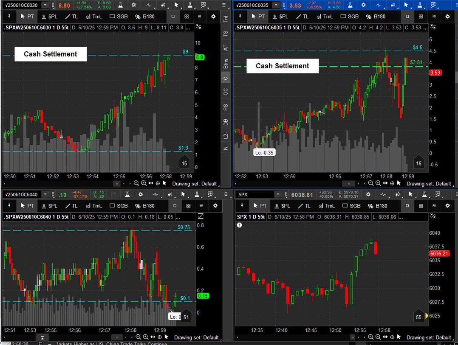Click the 250610C6040 symbol input field

[21, 194]
